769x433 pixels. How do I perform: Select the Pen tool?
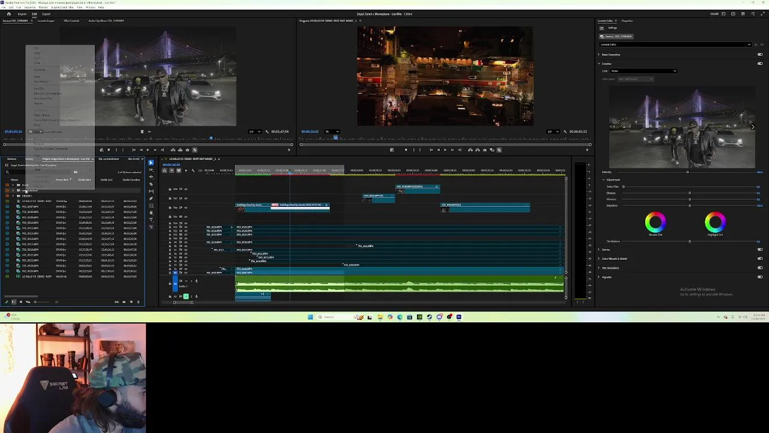click(151, 198)
